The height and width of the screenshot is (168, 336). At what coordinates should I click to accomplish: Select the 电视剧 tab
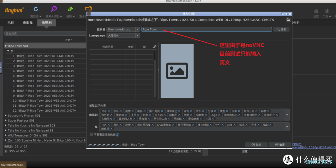point(46,23)
